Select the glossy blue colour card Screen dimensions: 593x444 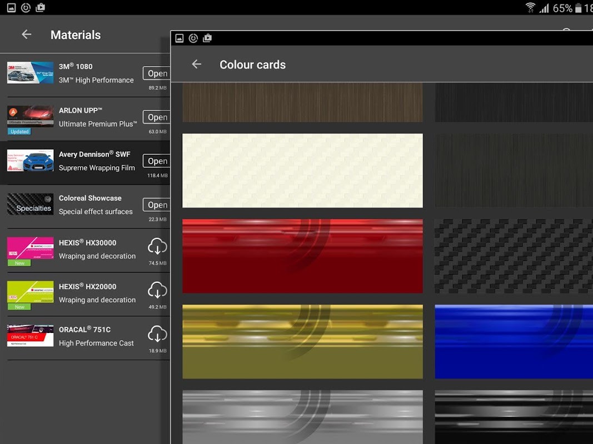click(514, 342)
